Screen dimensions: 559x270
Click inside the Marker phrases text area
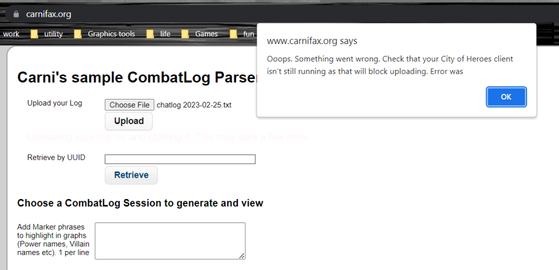(170, 240)
